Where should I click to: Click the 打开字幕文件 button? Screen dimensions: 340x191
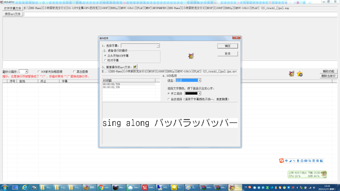pos(13,8)
